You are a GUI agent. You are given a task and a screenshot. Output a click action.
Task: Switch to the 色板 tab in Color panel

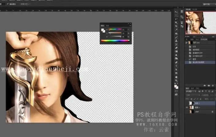[107, 26]
